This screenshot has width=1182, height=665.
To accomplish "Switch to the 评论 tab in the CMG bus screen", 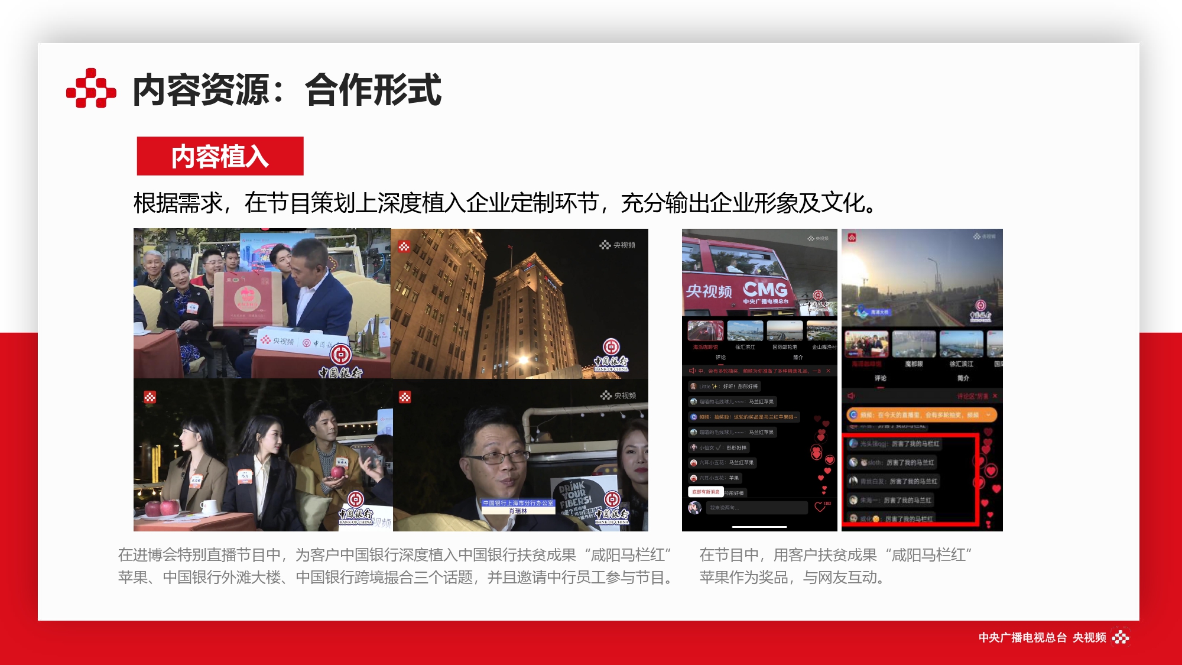I will [720, 358].
